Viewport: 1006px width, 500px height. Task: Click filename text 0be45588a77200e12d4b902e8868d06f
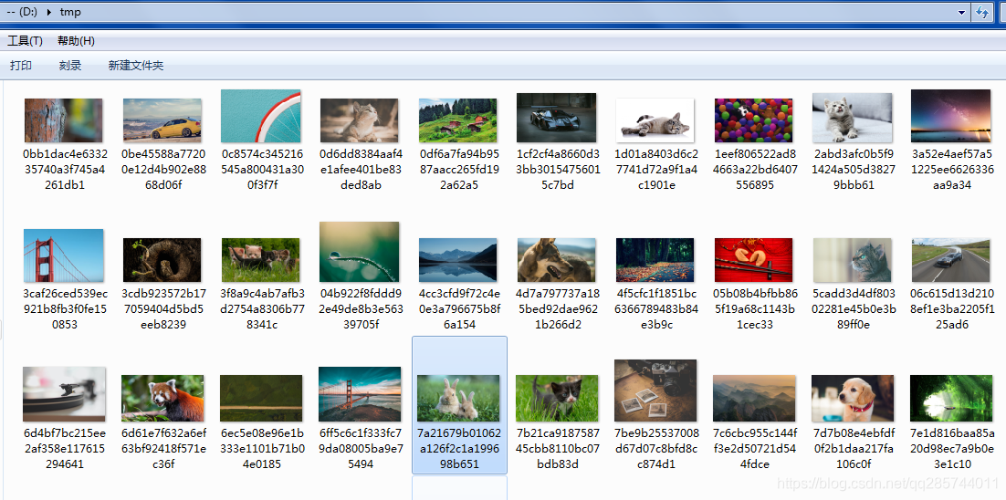[x=162, y=169]
